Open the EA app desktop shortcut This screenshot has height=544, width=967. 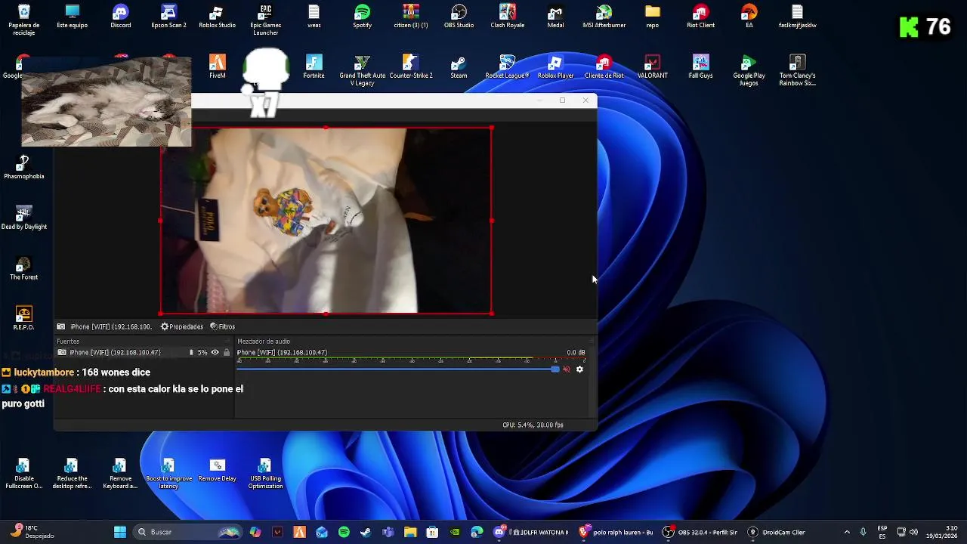tap(749, 17)
